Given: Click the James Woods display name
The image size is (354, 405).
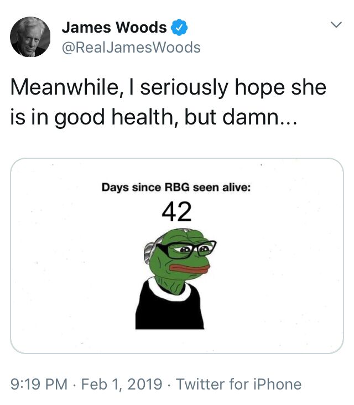Looking at the screenshot, I should tap(114, 27).
